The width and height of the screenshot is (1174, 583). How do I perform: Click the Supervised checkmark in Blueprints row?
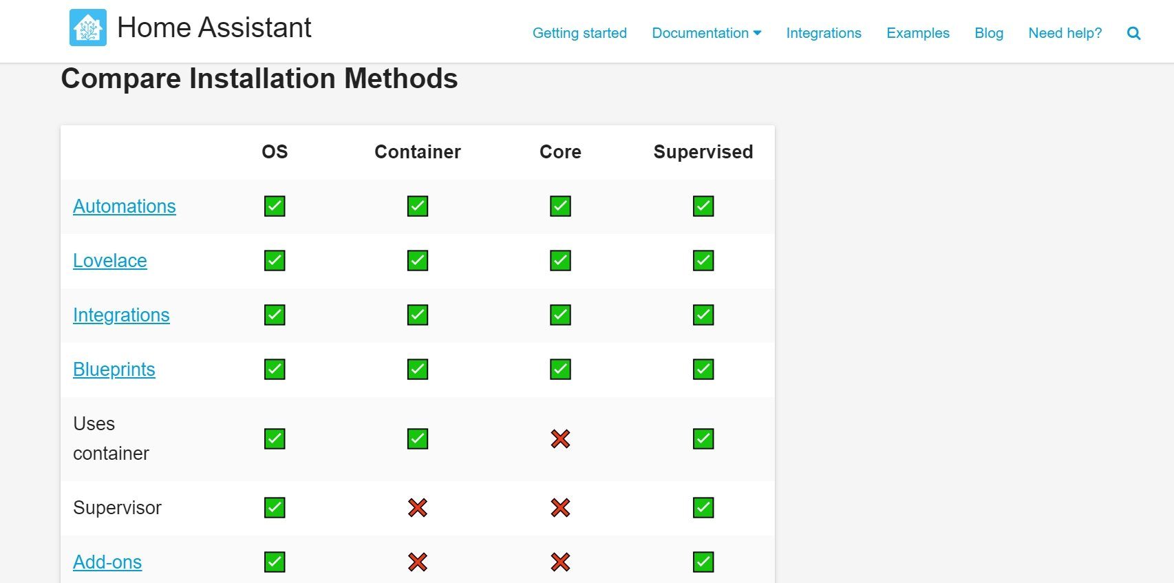703,369
